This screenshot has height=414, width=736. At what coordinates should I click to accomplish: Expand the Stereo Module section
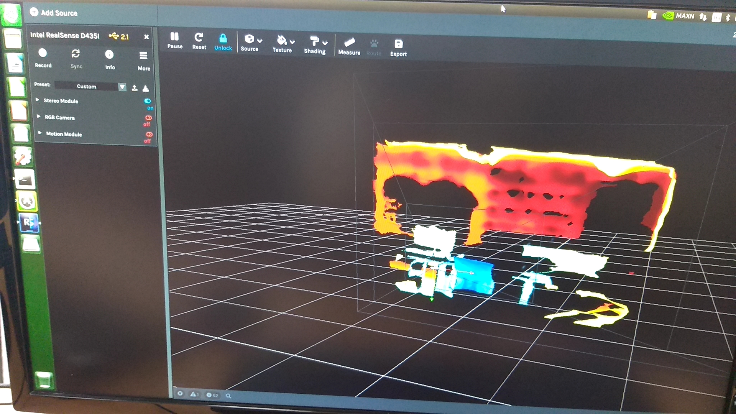(38, 100)
